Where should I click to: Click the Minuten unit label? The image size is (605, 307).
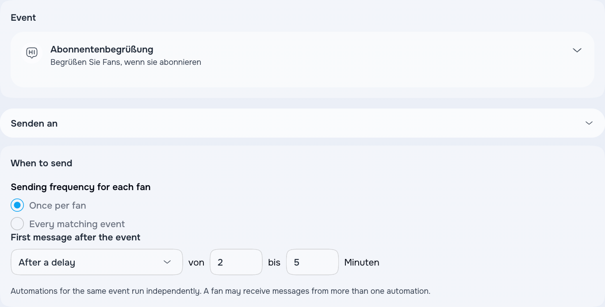pos(362,262)
